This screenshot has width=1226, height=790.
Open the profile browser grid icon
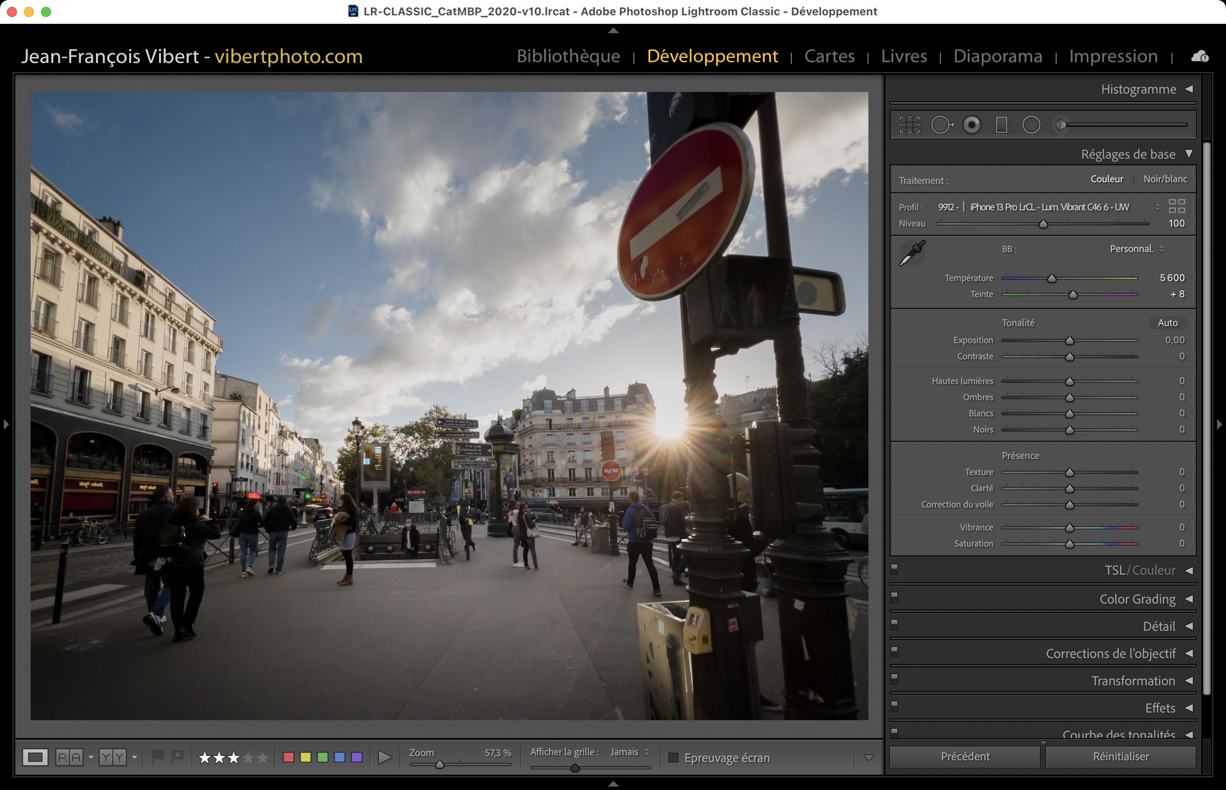(1177, 206)
